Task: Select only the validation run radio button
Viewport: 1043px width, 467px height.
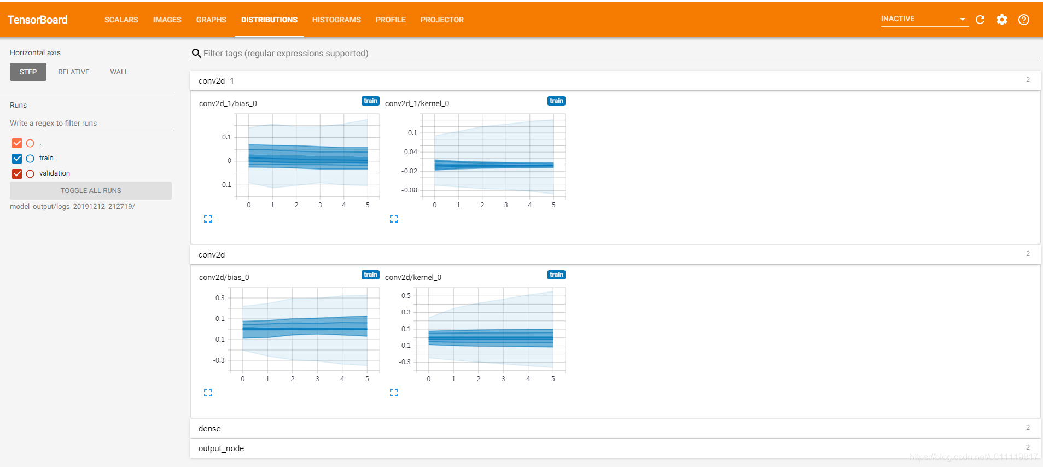Action: pyautogui.click(x=30, y=174)
